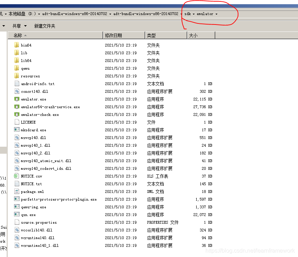Select file name package.xml
Screen dimensions: 298x257
click(32, 192)
